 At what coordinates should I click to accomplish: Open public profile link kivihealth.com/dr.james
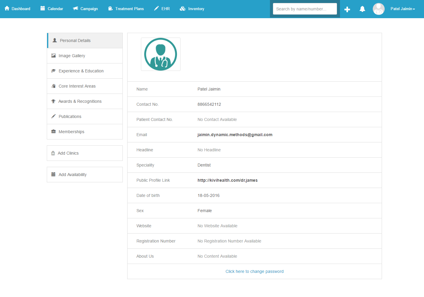(228, 180)
